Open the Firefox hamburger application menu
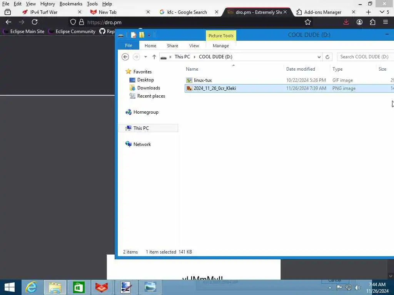394x295 pixels. click(386, 22)
